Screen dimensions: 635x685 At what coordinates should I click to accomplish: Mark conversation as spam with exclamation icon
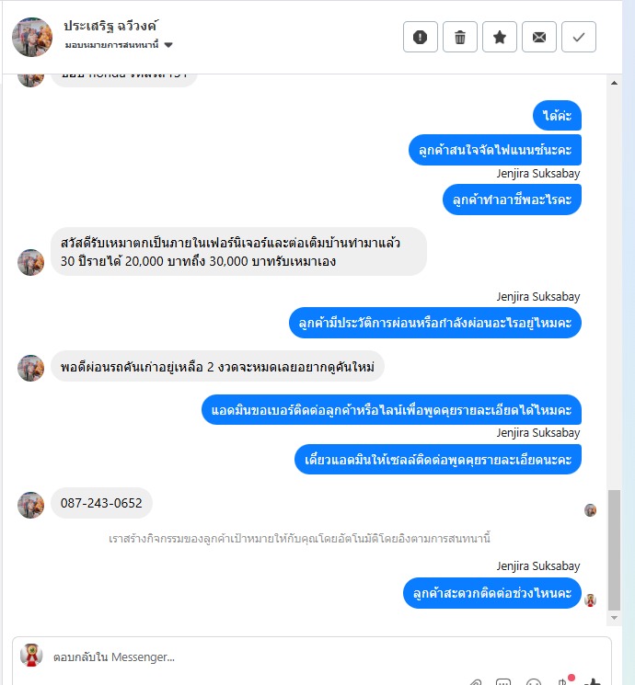(x=421, y=37)
